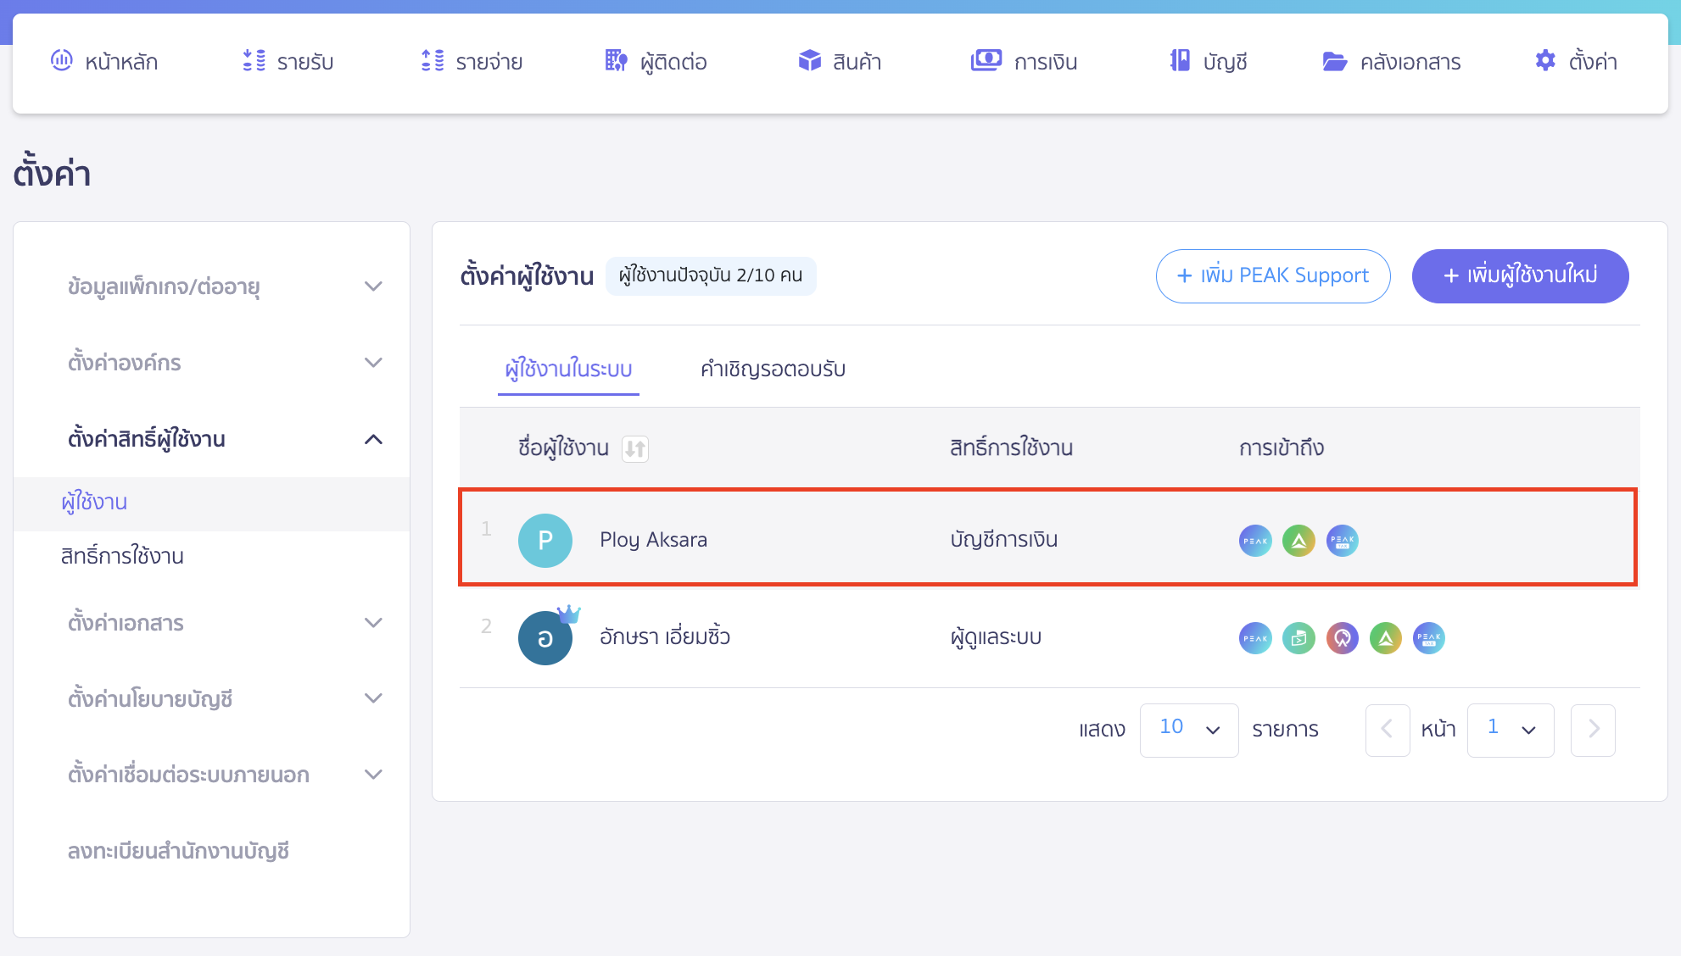Screen dimensions: 1681x956
Task: Select สิทธิ์การใช้งาน in the sidebar
Action: (x=123, y=557)
